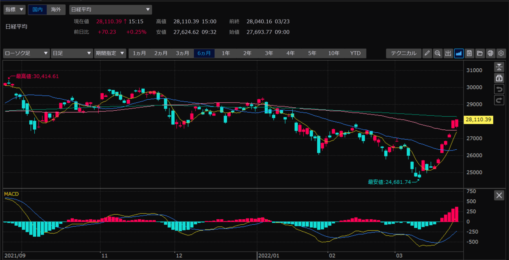Select the 2年 period tab
Screen dimensions: 509x260
(247, 53)
